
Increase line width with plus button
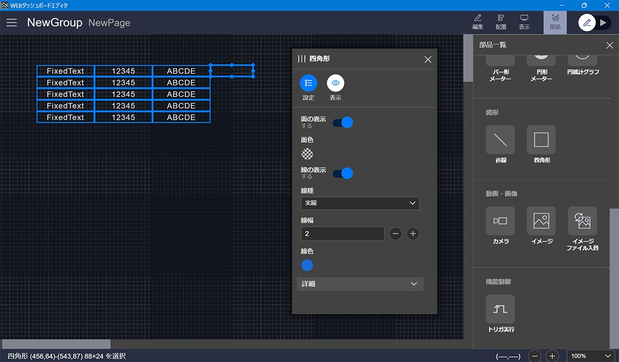[x=413, y=234]
